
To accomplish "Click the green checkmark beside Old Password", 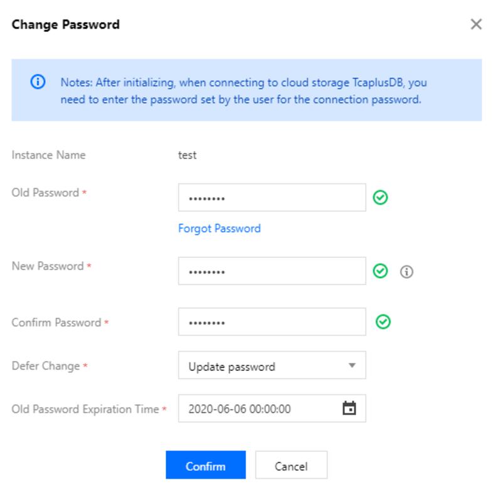I will pos(380,198).
